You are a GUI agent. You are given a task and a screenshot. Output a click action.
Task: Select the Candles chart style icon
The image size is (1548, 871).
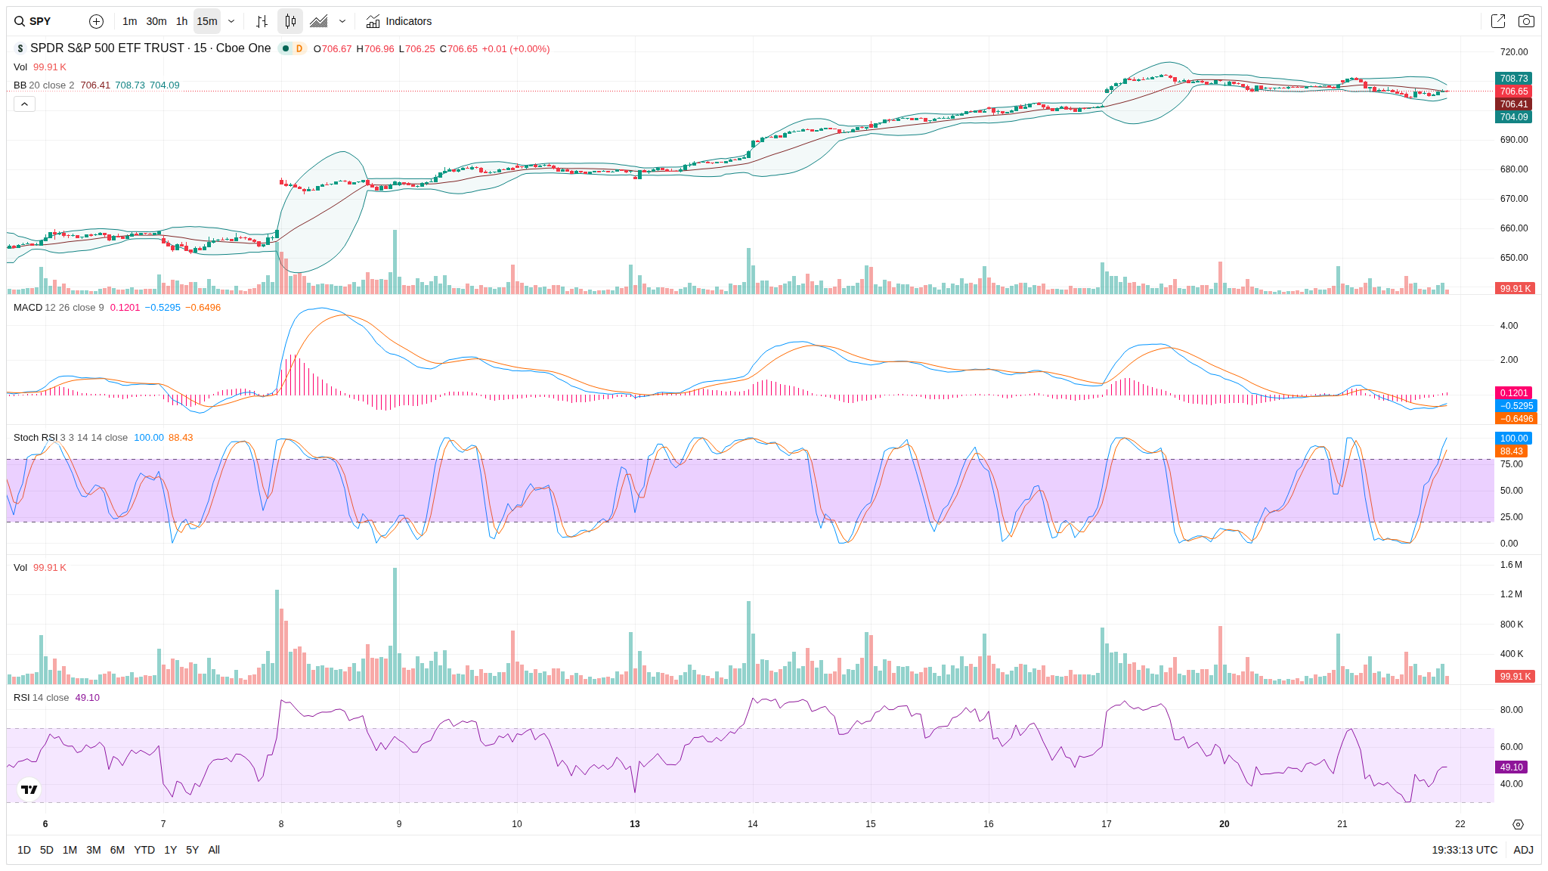290,21
